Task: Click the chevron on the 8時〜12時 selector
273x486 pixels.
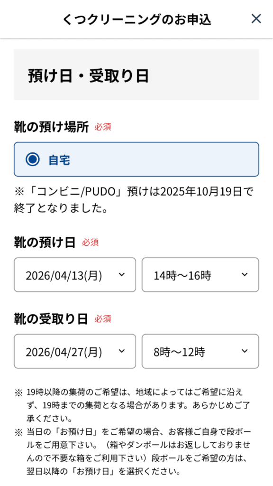Action: point(244,351)
